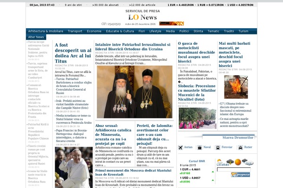Open Arhitectura & Imobiliare menu
283x188 pixels.
pos(45,31)
